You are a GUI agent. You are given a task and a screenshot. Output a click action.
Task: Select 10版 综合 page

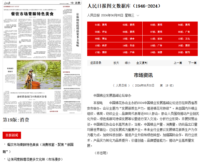tap(128, 39)
